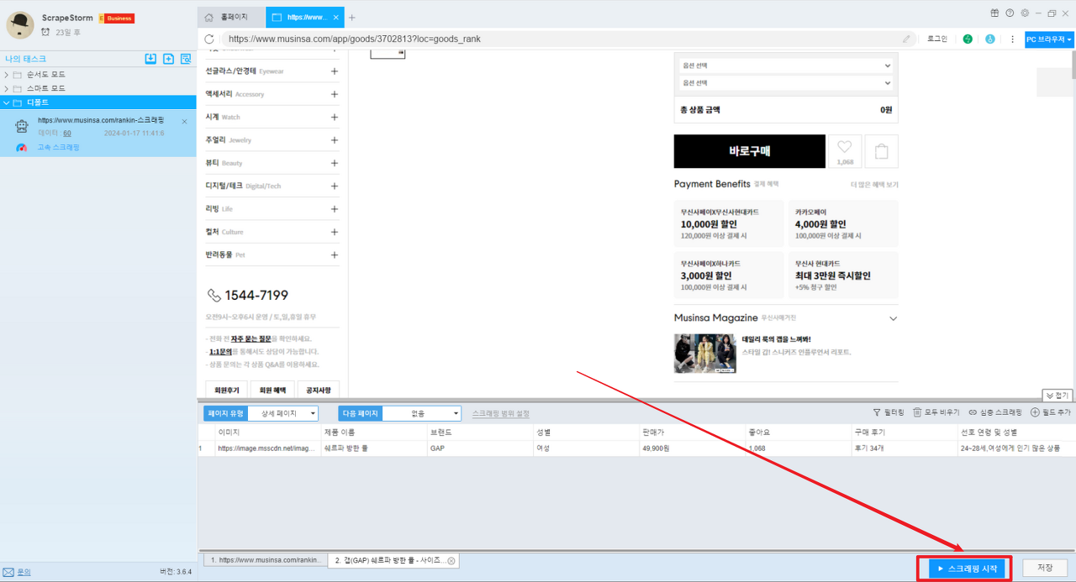This screenshot has height=582, width=1076.
Task: Close the https://www... browser tab
Action: pos(336,17)
